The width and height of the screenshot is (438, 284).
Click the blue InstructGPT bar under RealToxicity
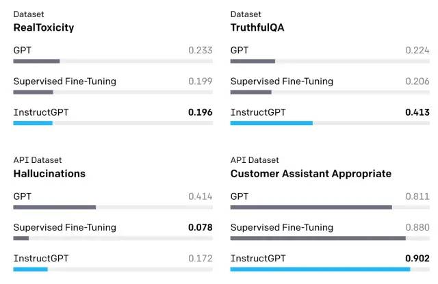(33, 123)
